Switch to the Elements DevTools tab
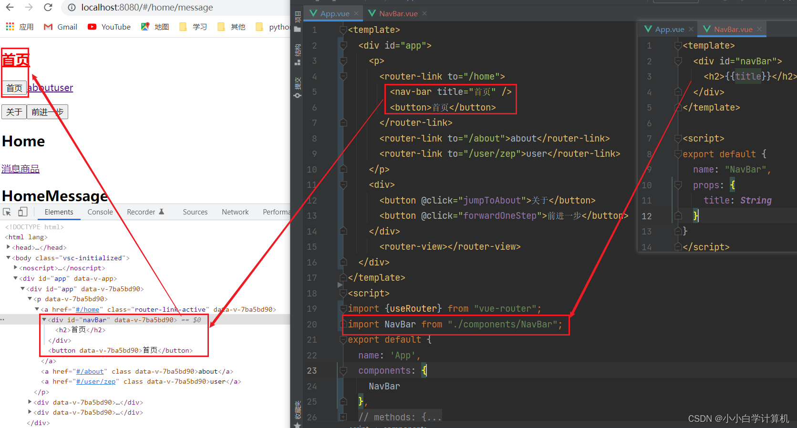 click(59, 212)
